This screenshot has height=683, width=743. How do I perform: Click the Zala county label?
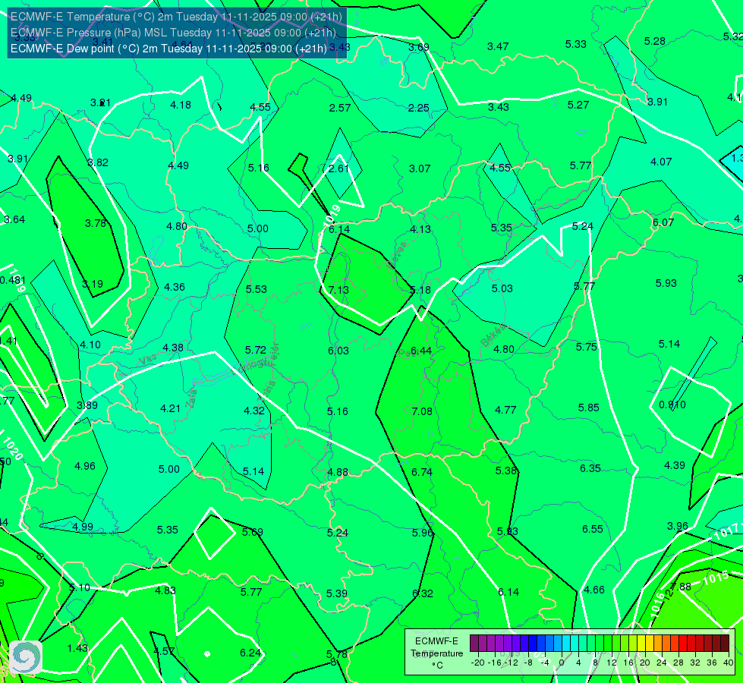192,400
